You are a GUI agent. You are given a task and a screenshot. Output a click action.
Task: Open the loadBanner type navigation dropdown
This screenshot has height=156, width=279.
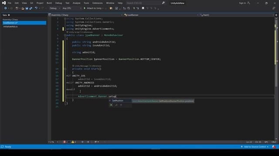click(161, 15)
